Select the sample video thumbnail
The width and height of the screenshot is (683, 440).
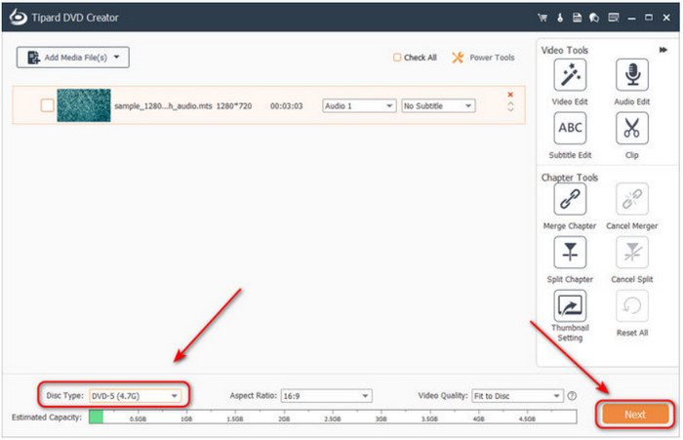tap(84, 105)
